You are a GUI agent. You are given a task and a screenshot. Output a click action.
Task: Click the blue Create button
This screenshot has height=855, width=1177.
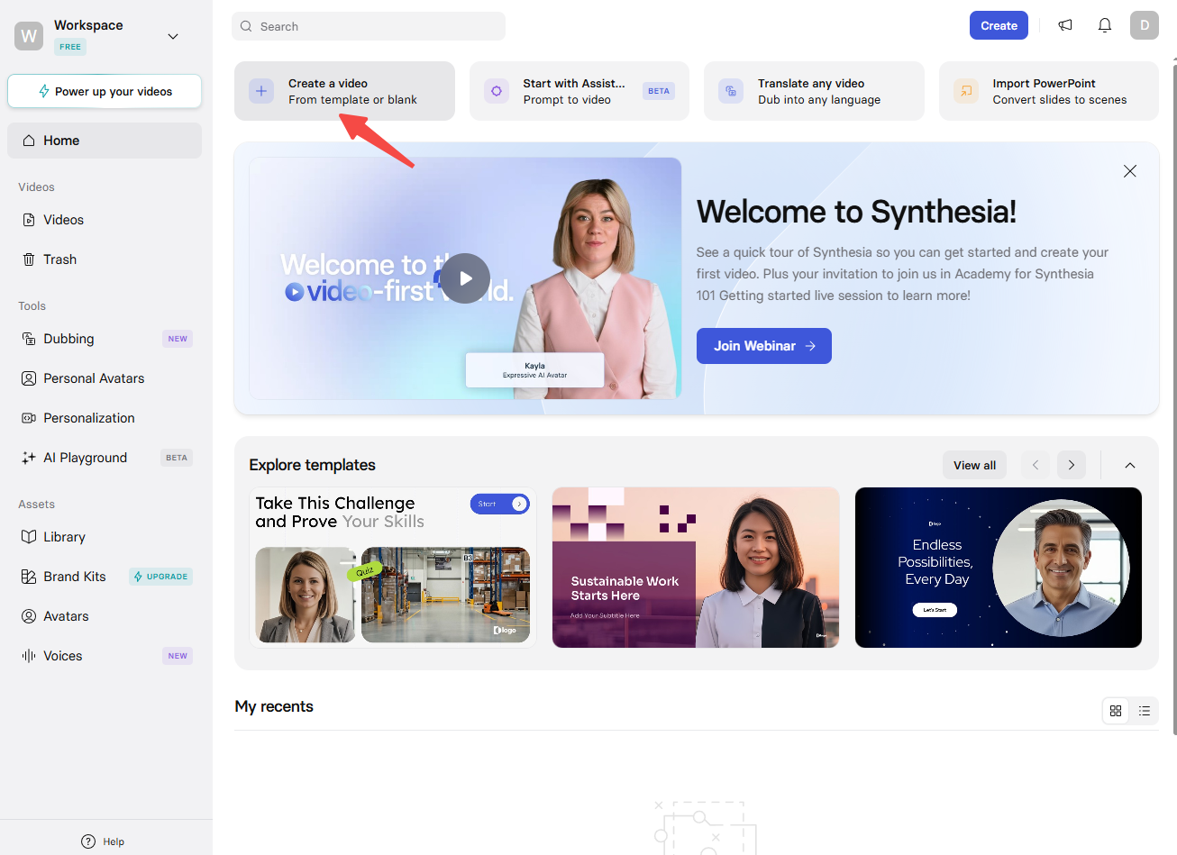pyautogui.click(x=999, y=25)
